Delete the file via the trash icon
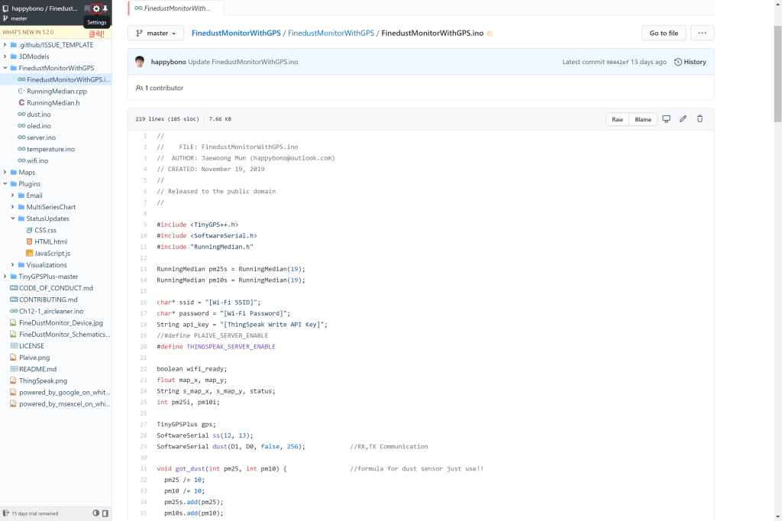 (x=700, y=119)
